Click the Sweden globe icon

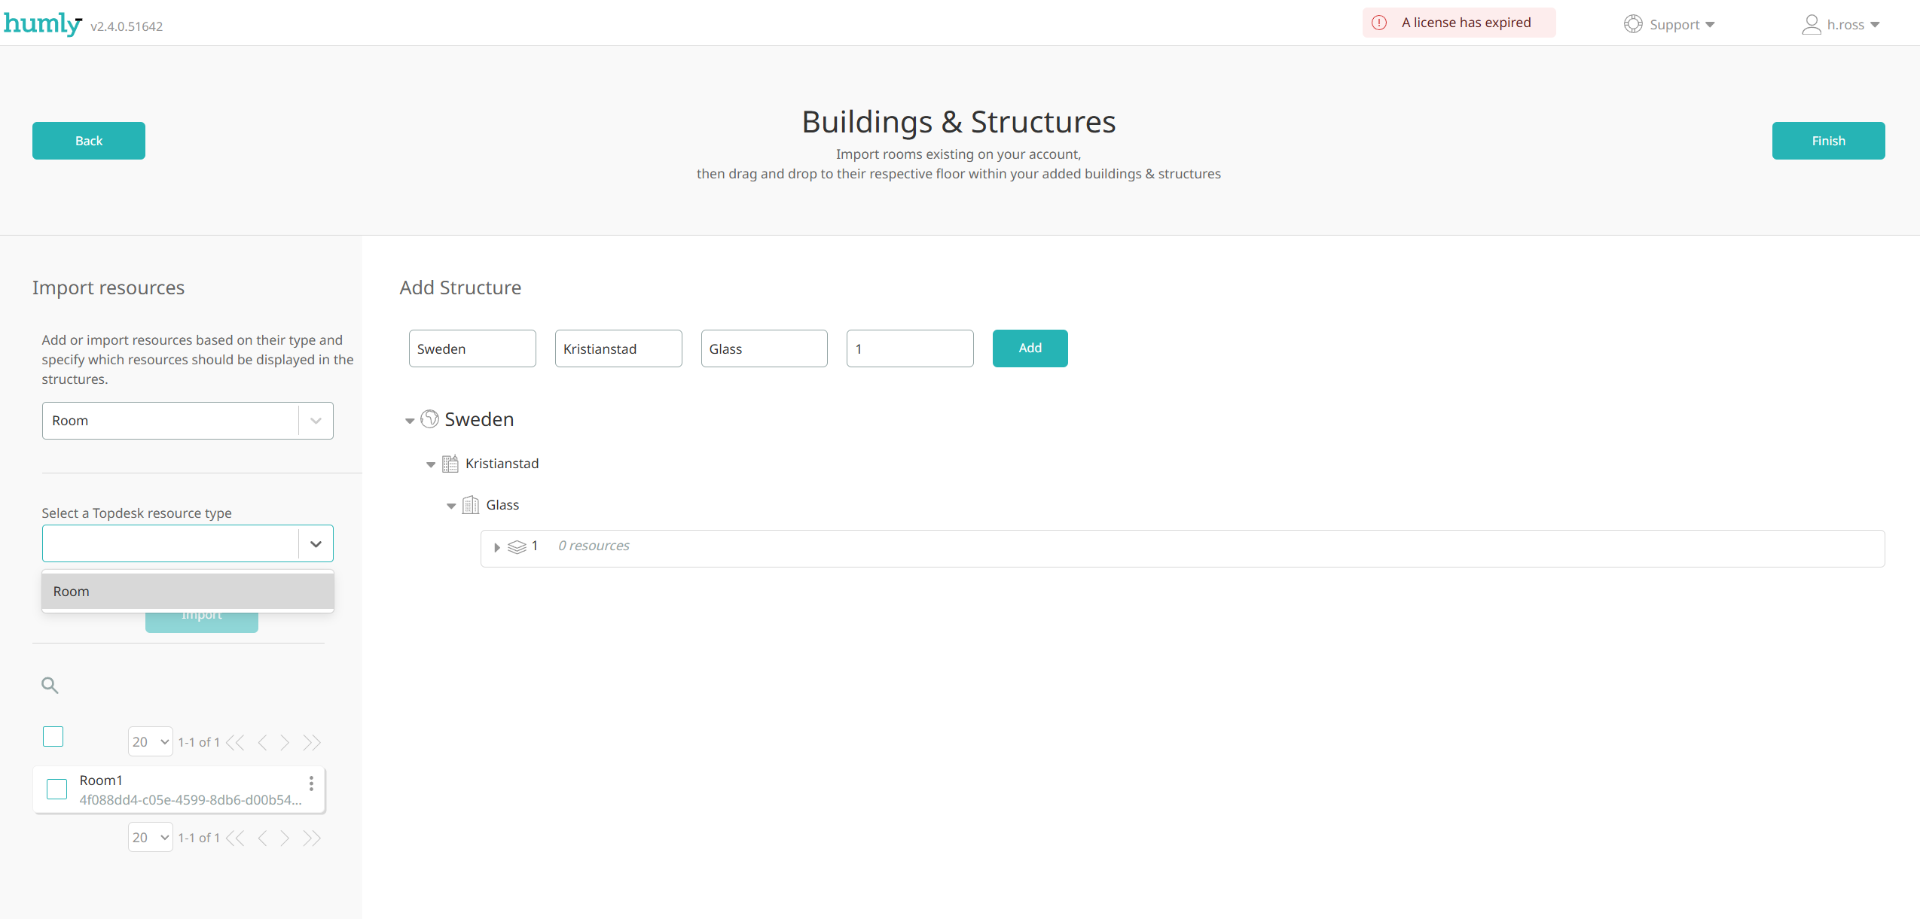[x=429, y=419]
